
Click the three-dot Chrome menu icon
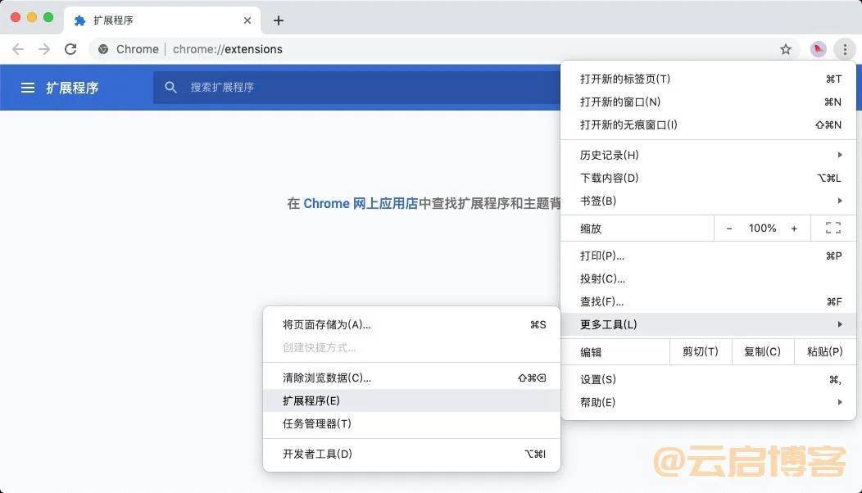tap(845, 49)
